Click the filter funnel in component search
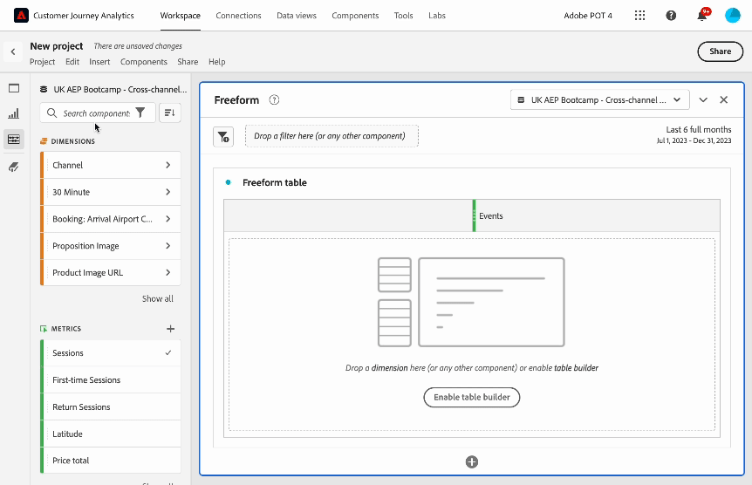Screen dimensions: 752x485 [x=140, y=113]
